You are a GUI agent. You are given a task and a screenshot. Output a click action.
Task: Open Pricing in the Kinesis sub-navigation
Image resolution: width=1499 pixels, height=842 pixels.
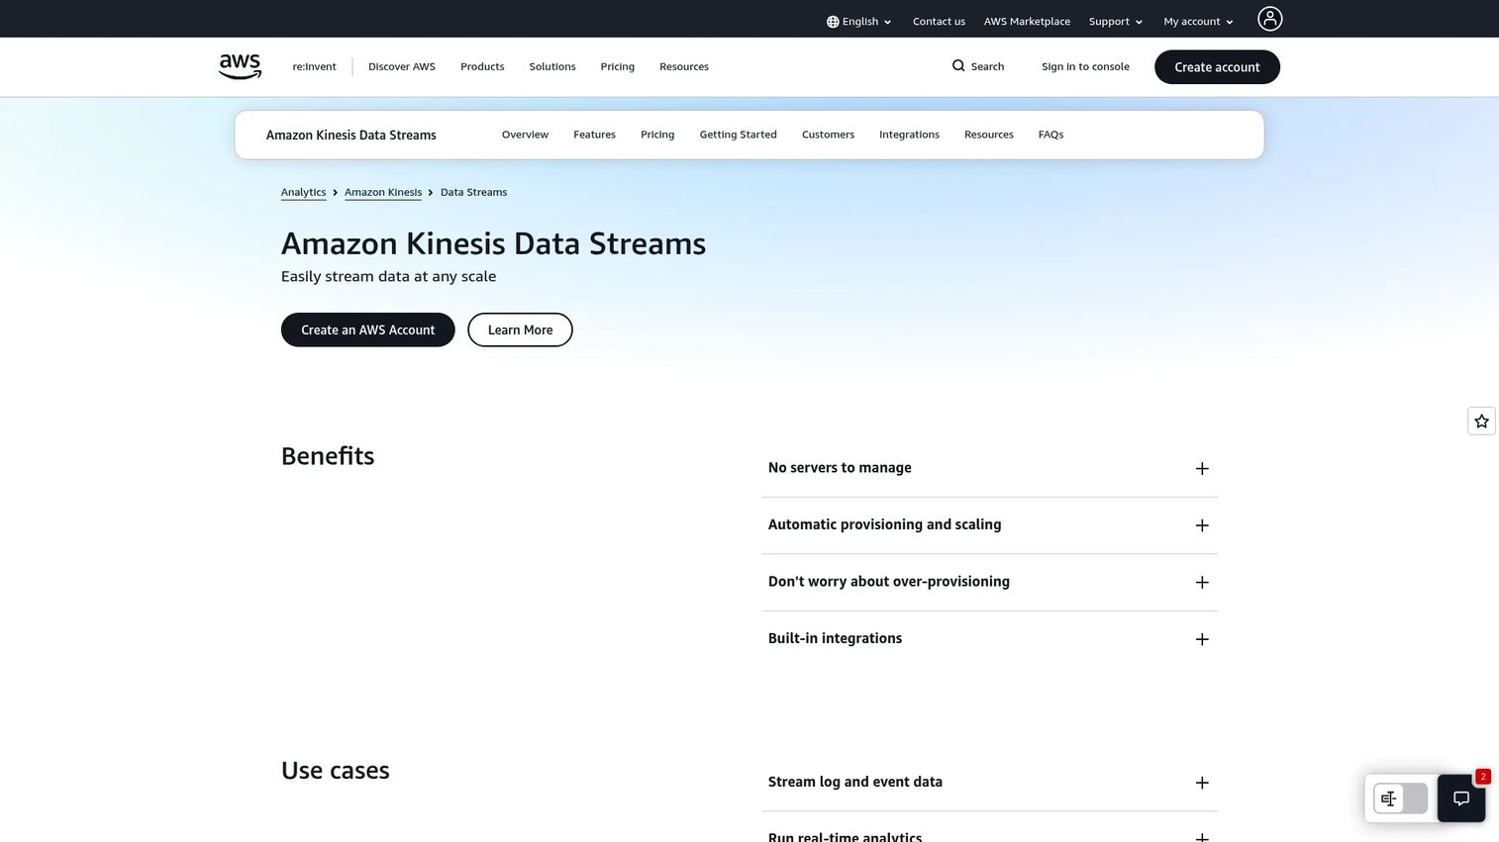coord(657,135)
